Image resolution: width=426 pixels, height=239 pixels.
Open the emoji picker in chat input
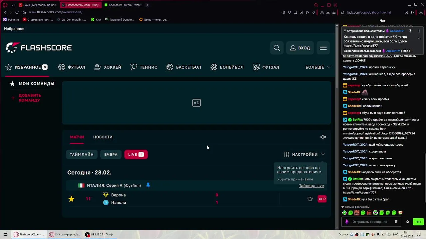tap(396, 222)
